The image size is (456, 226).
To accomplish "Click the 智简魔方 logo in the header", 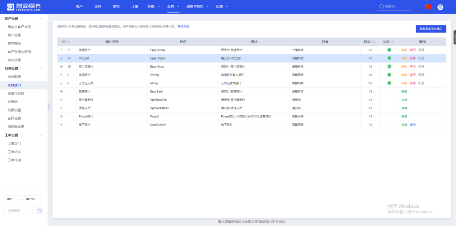I will click(x=24, y=7).
